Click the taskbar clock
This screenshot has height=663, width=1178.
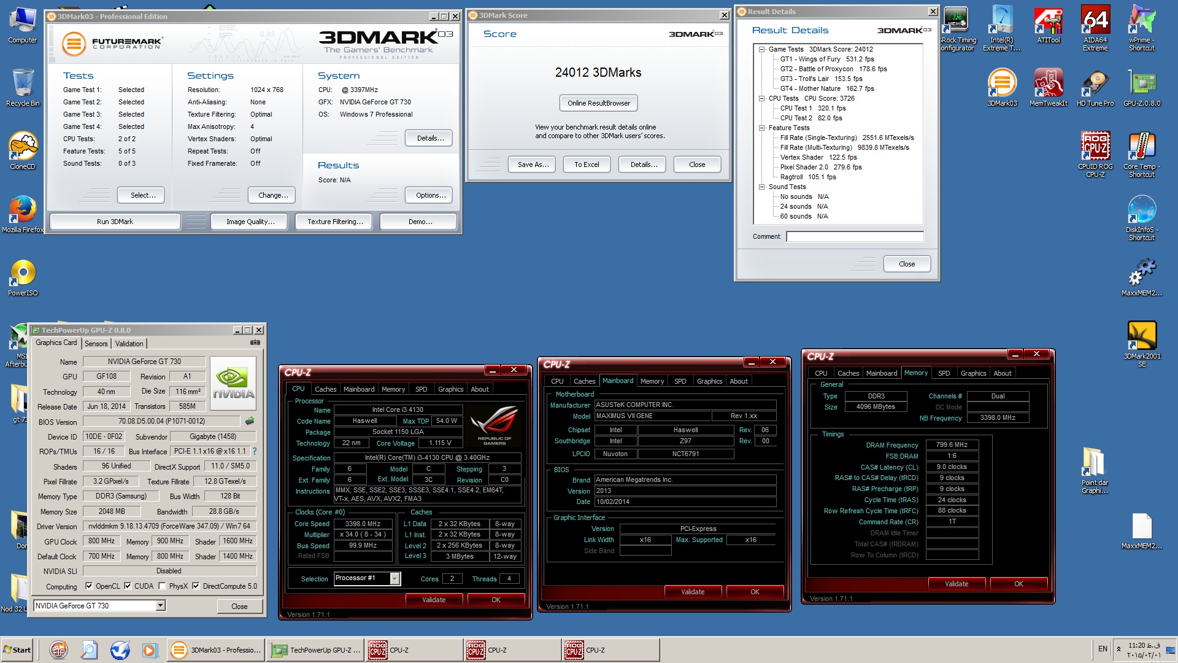coord(1144,650)
